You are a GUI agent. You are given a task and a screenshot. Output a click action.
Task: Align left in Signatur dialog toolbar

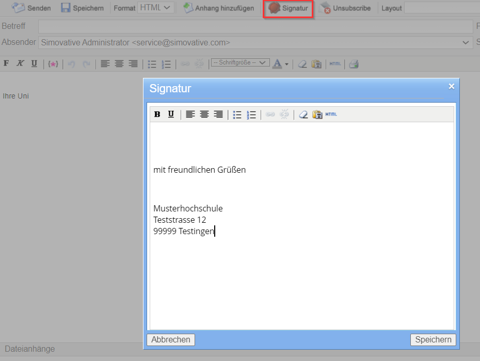click(x=190, y=114)
